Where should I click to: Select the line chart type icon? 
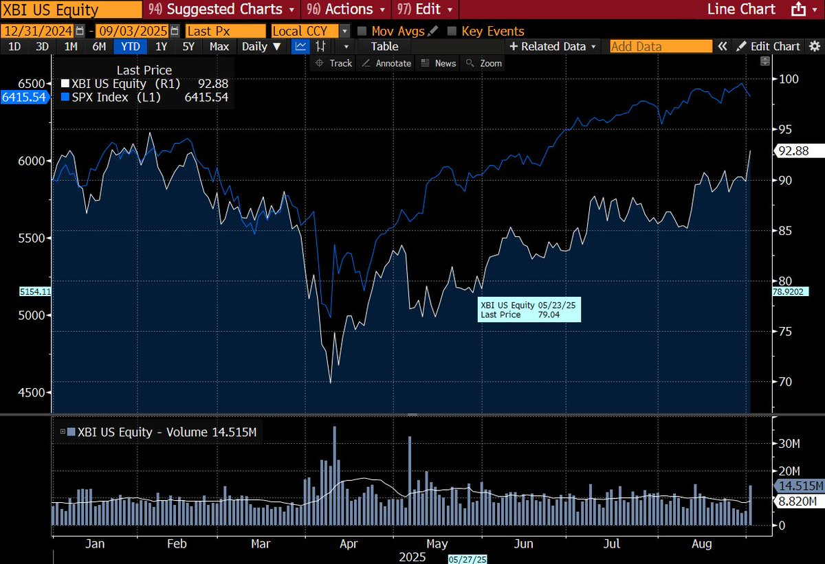(300, 47)
